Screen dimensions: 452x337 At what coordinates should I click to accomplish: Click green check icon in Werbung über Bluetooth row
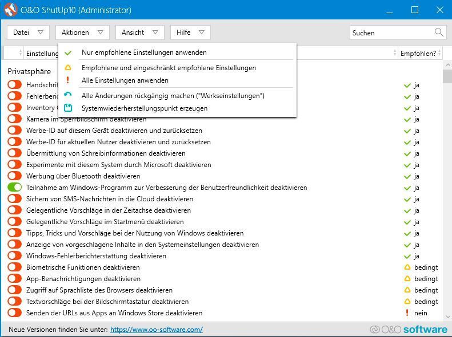(407, 177)
